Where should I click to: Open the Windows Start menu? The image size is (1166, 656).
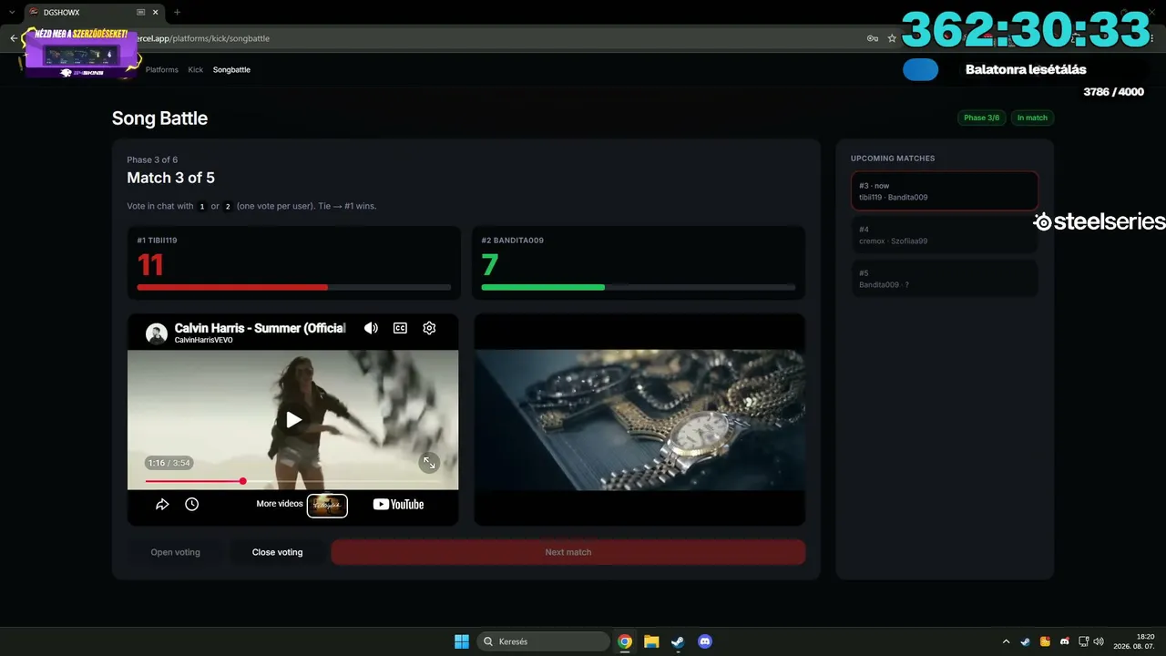(462, 641)
